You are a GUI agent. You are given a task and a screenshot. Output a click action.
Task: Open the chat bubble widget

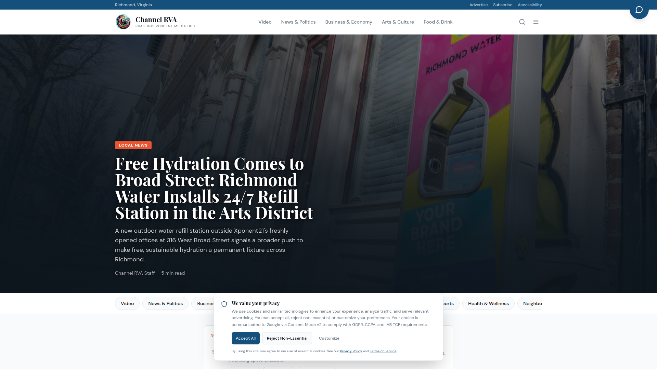pos(639,10)
